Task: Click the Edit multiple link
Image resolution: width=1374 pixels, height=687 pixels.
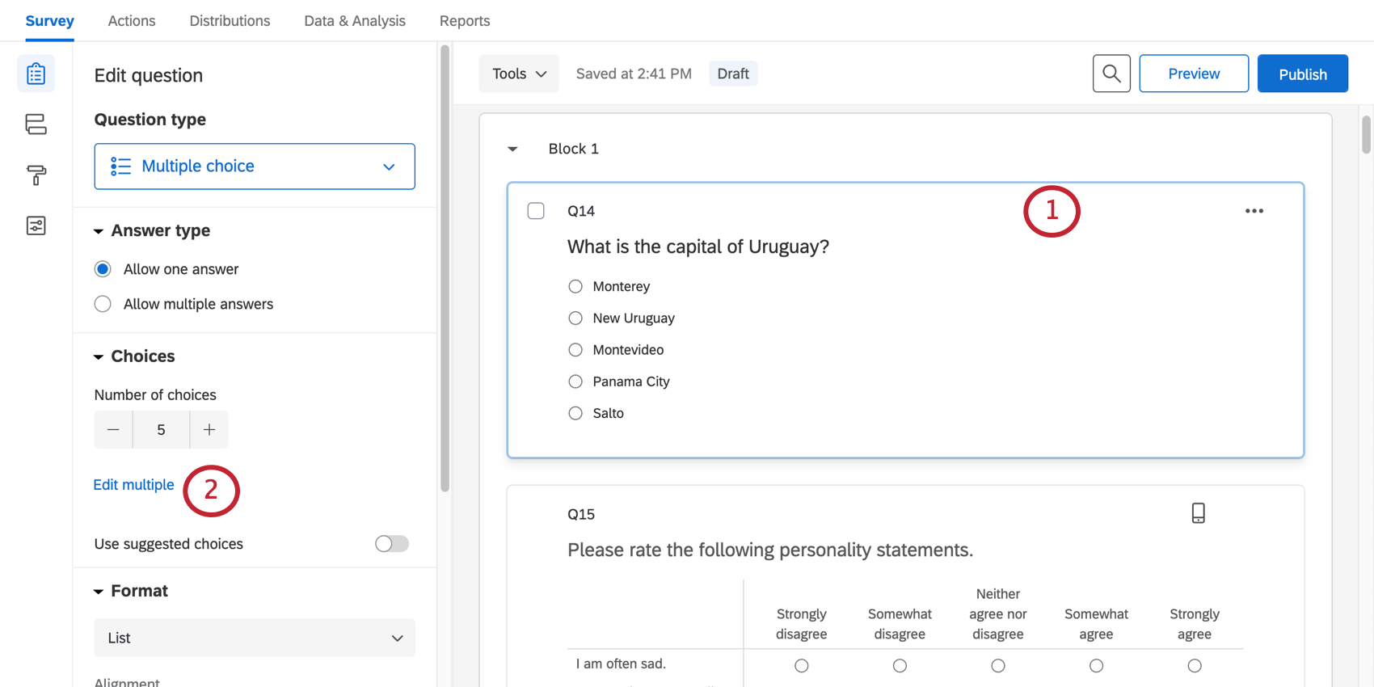Action: (133, 485)
